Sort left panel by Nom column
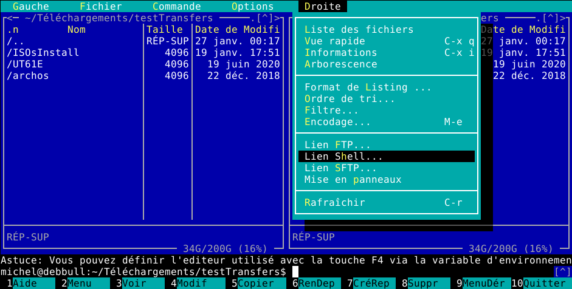Image resolution: width=572 pixels, height=289 pixels. coord(76,30)
